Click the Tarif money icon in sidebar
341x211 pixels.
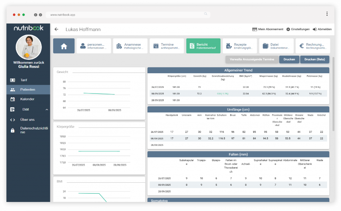(13, 80)
